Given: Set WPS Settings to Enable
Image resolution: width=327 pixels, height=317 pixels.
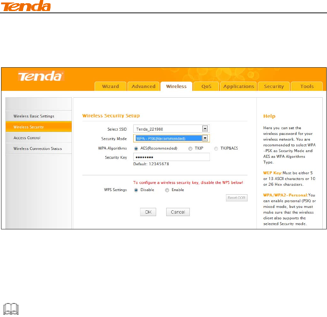Looking at the screenshot, I should [167, 190].
